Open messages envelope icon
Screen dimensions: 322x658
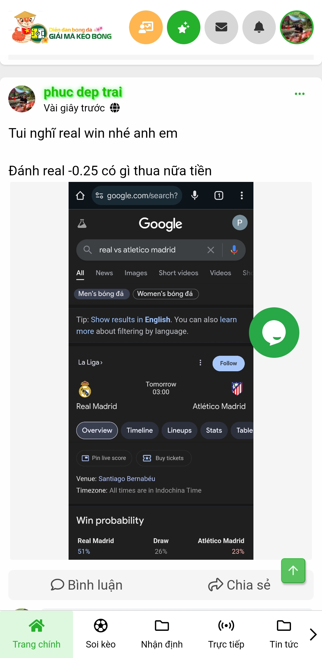221,27
